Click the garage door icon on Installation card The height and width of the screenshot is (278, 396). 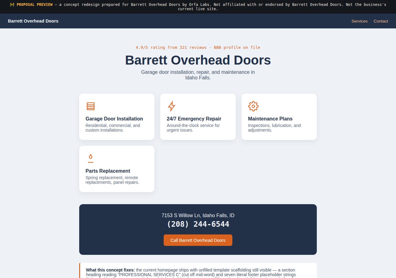[91, 106]
